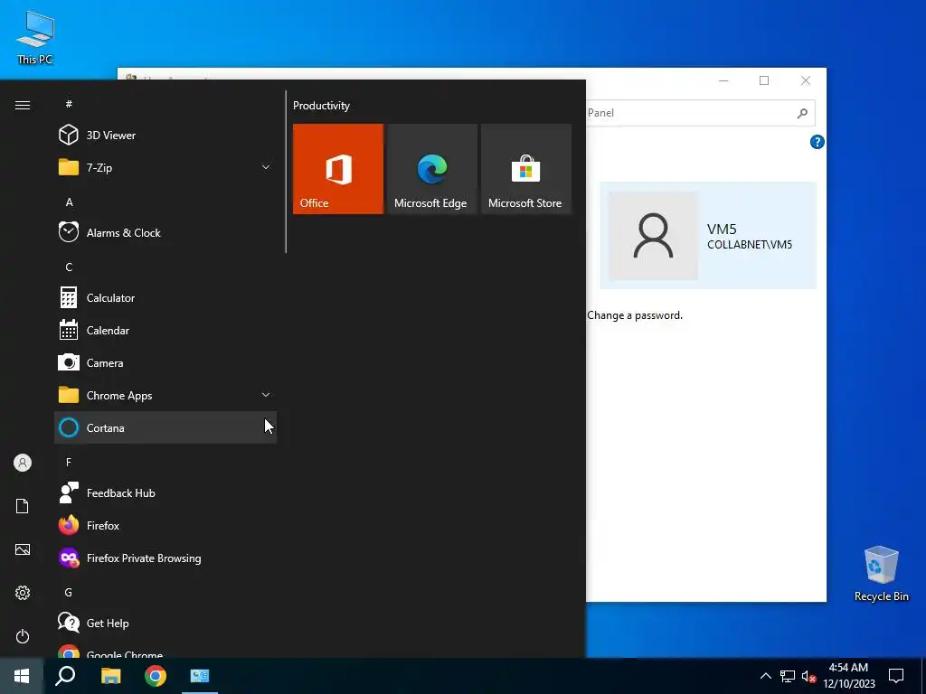Click the Productivity group title
This screenshot has width=926, height=694.
pyautogui.click(x=321, y=106)
